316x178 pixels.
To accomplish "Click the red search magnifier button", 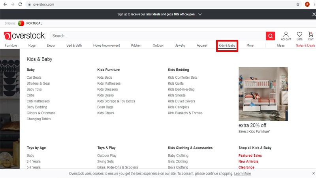I will click(x=270, y=36).
